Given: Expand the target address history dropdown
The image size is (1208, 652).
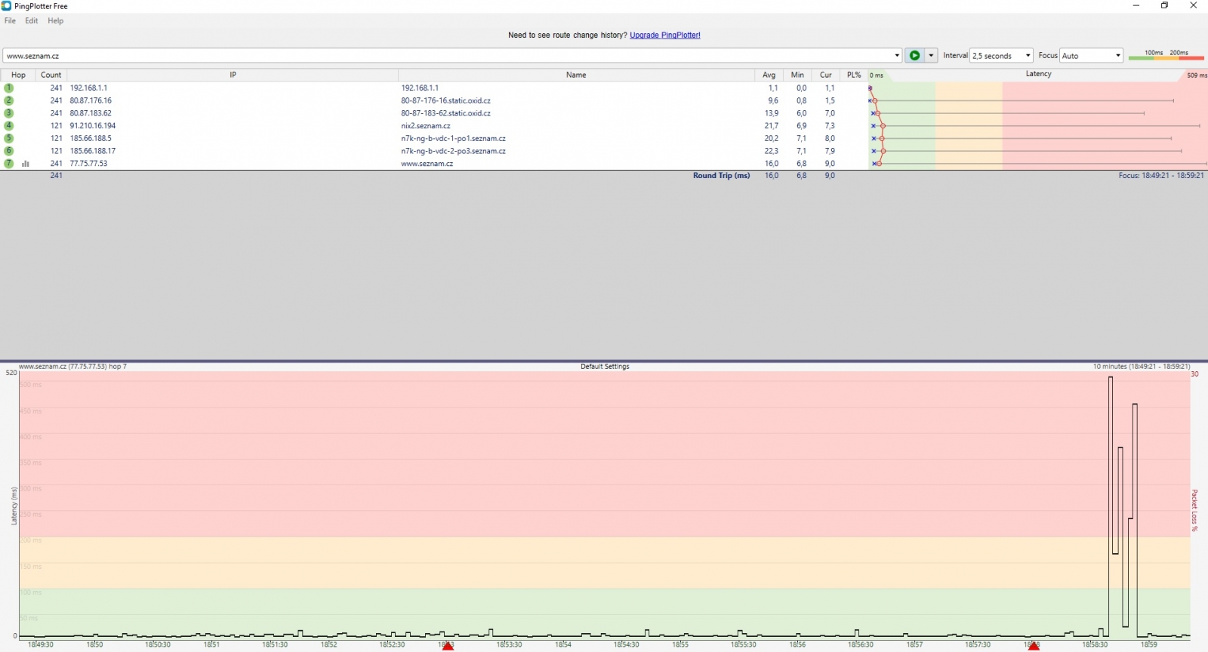Looking at the screenshot, I should pyautogui.click(x=897, y=56).
